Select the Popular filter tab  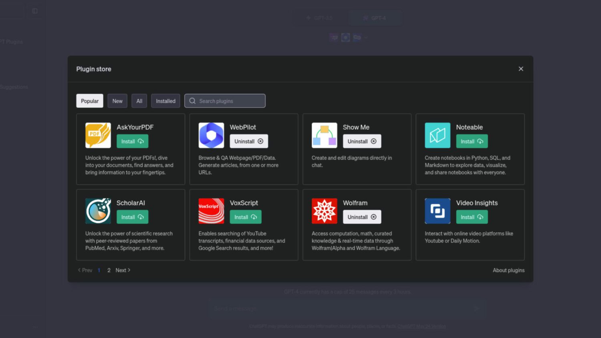(x=90, y=101)
